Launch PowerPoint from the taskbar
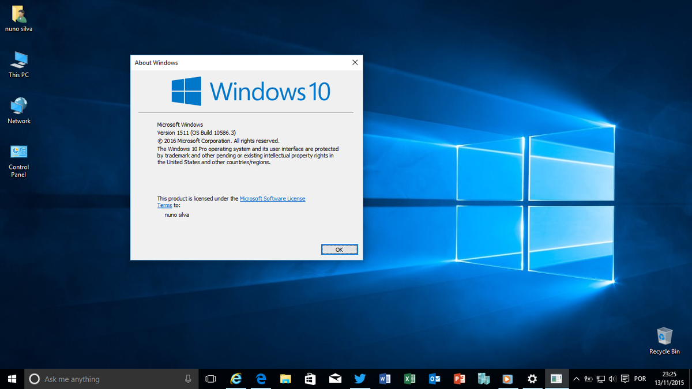This screenshot has width=692, height=389. (x=459, y=379)
